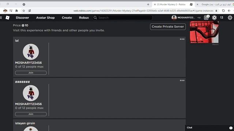The height and width of the screenshot is (131, 234).
Task: Open the notifications feed icon
Action: 206,17
